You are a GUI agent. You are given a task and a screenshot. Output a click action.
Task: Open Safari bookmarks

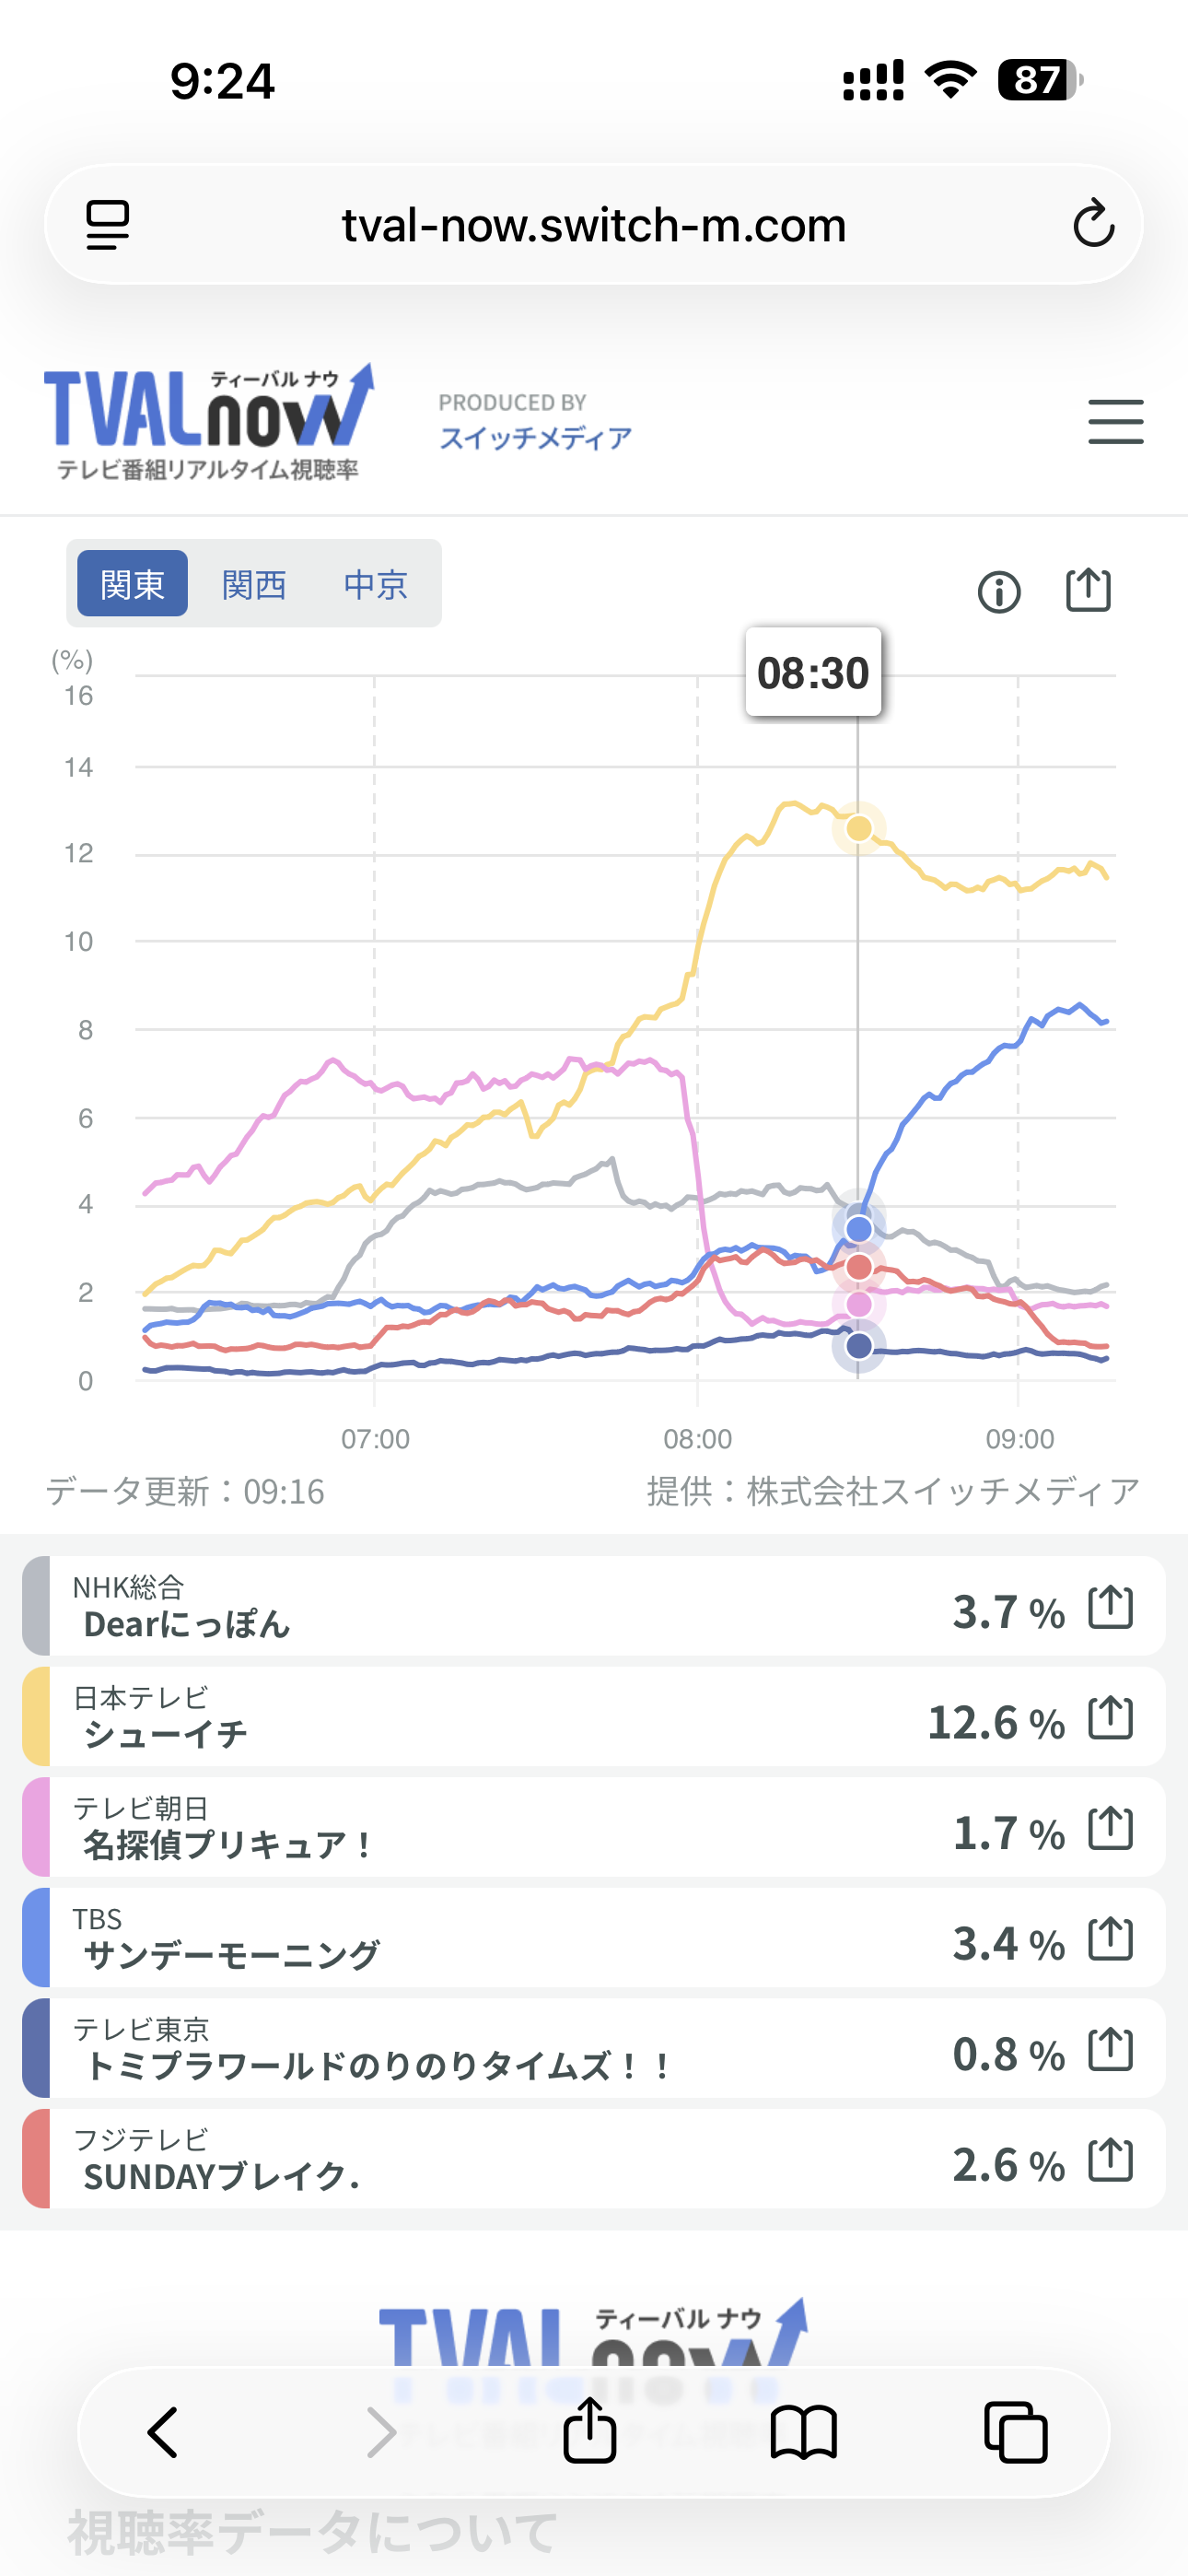803,2432
